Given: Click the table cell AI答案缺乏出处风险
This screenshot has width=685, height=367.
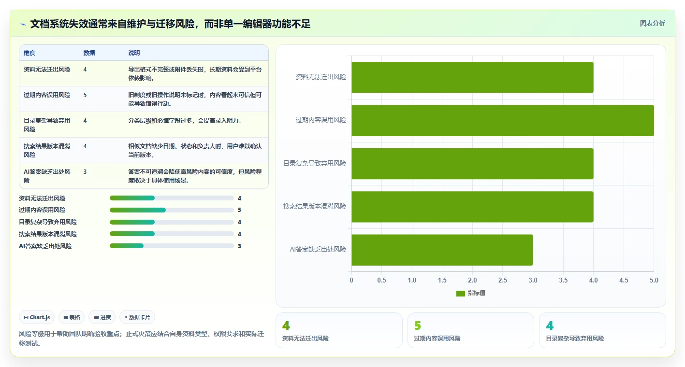Looking at the screenshot, I should point(47,176).
